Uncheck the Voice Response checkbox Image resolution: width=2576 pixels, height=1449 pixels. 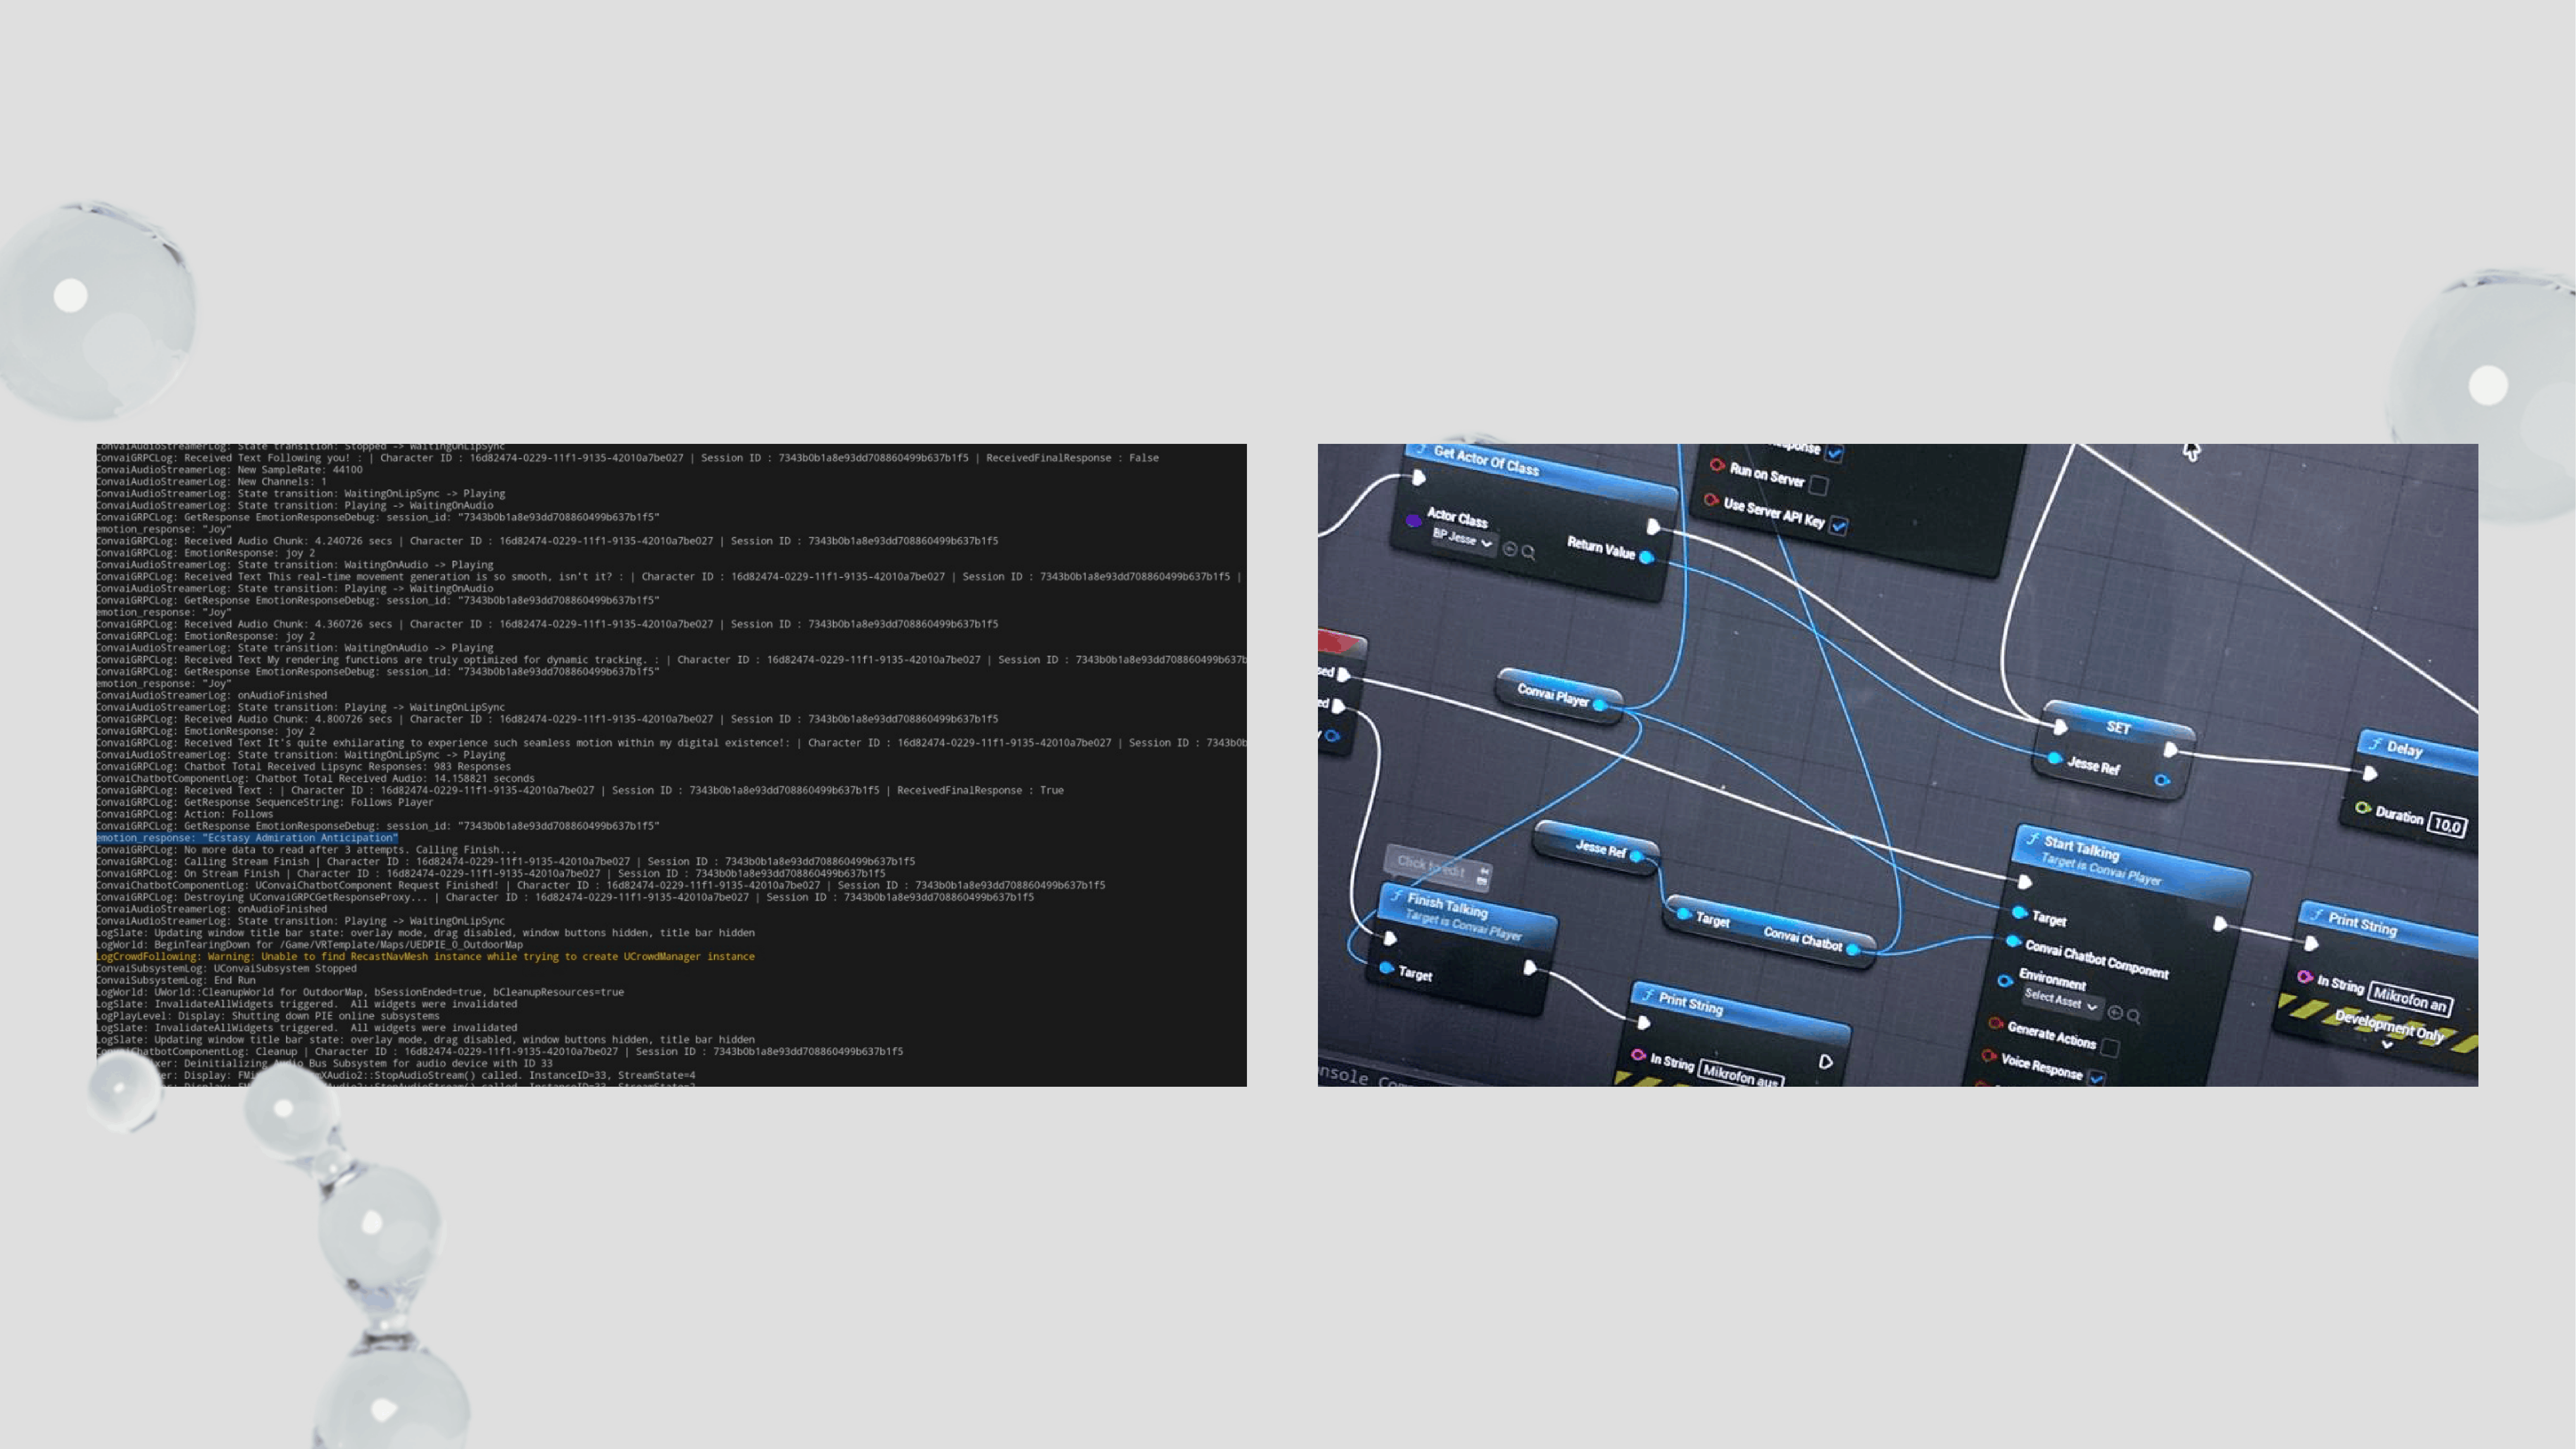2097,1078
